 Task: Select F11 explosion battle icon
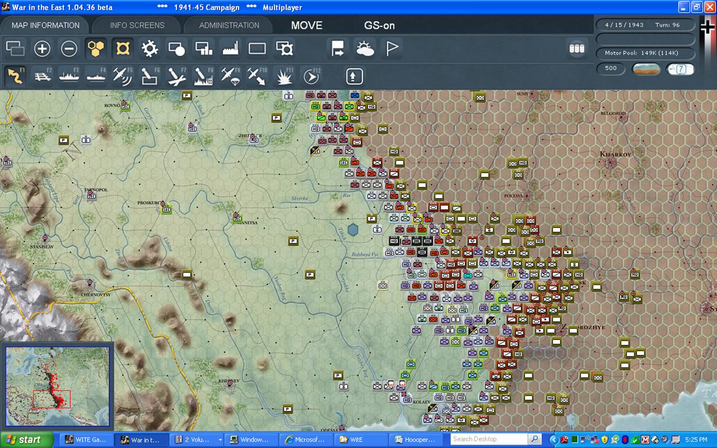[x=285, y=76]
